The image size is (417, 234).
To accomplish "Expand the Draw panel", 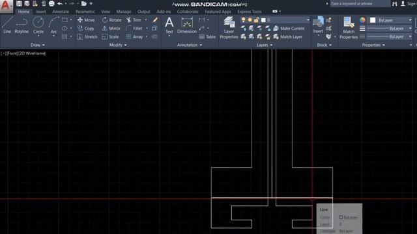I will [x=38, y=45].
